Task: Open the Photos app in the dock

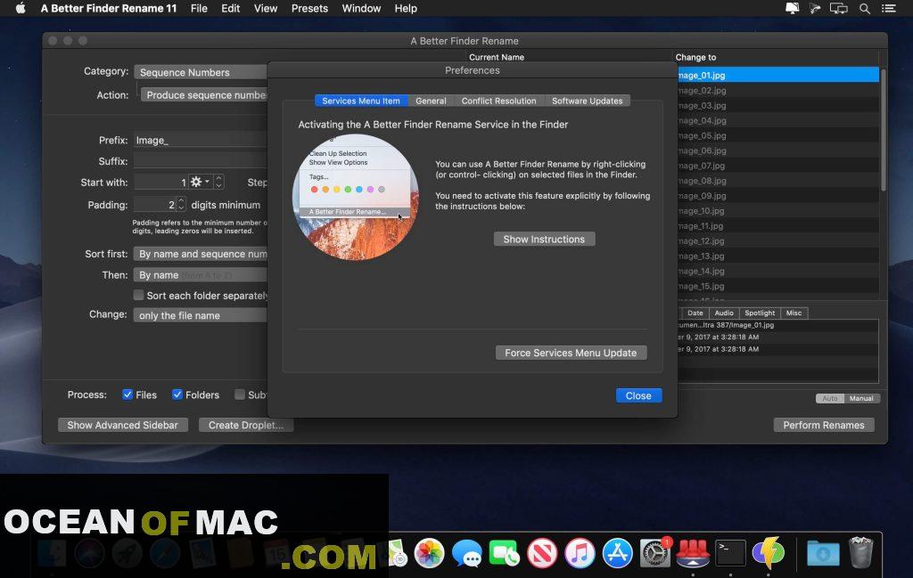Action: click(x=429, y=552)
